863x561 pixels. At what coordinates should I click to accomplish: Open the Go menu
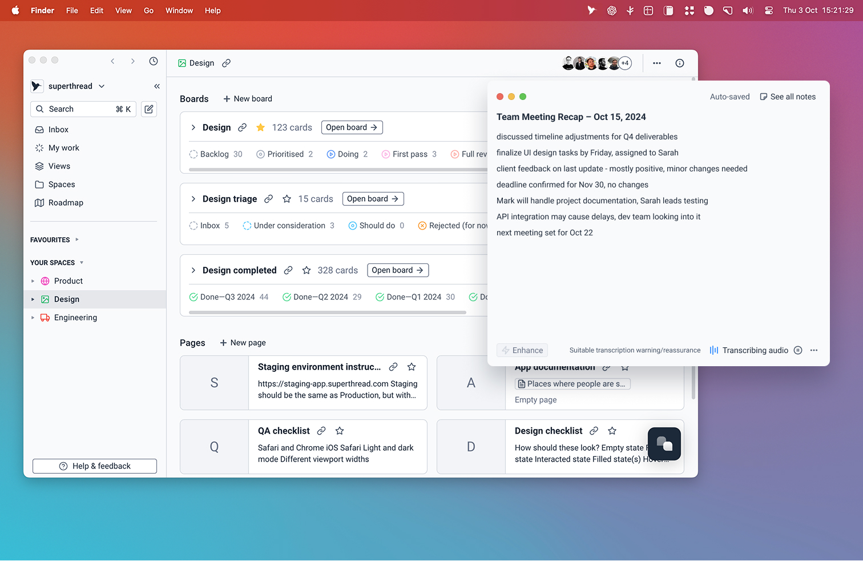point(148,10)
